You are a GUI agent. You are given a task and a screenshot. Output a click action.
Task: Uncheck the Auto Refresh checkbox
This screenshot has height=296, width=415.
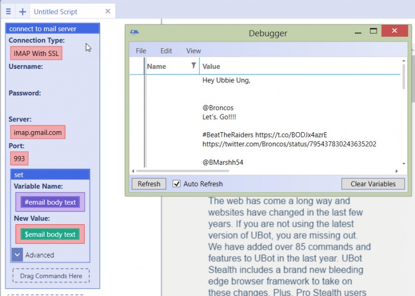coord(176,184)
